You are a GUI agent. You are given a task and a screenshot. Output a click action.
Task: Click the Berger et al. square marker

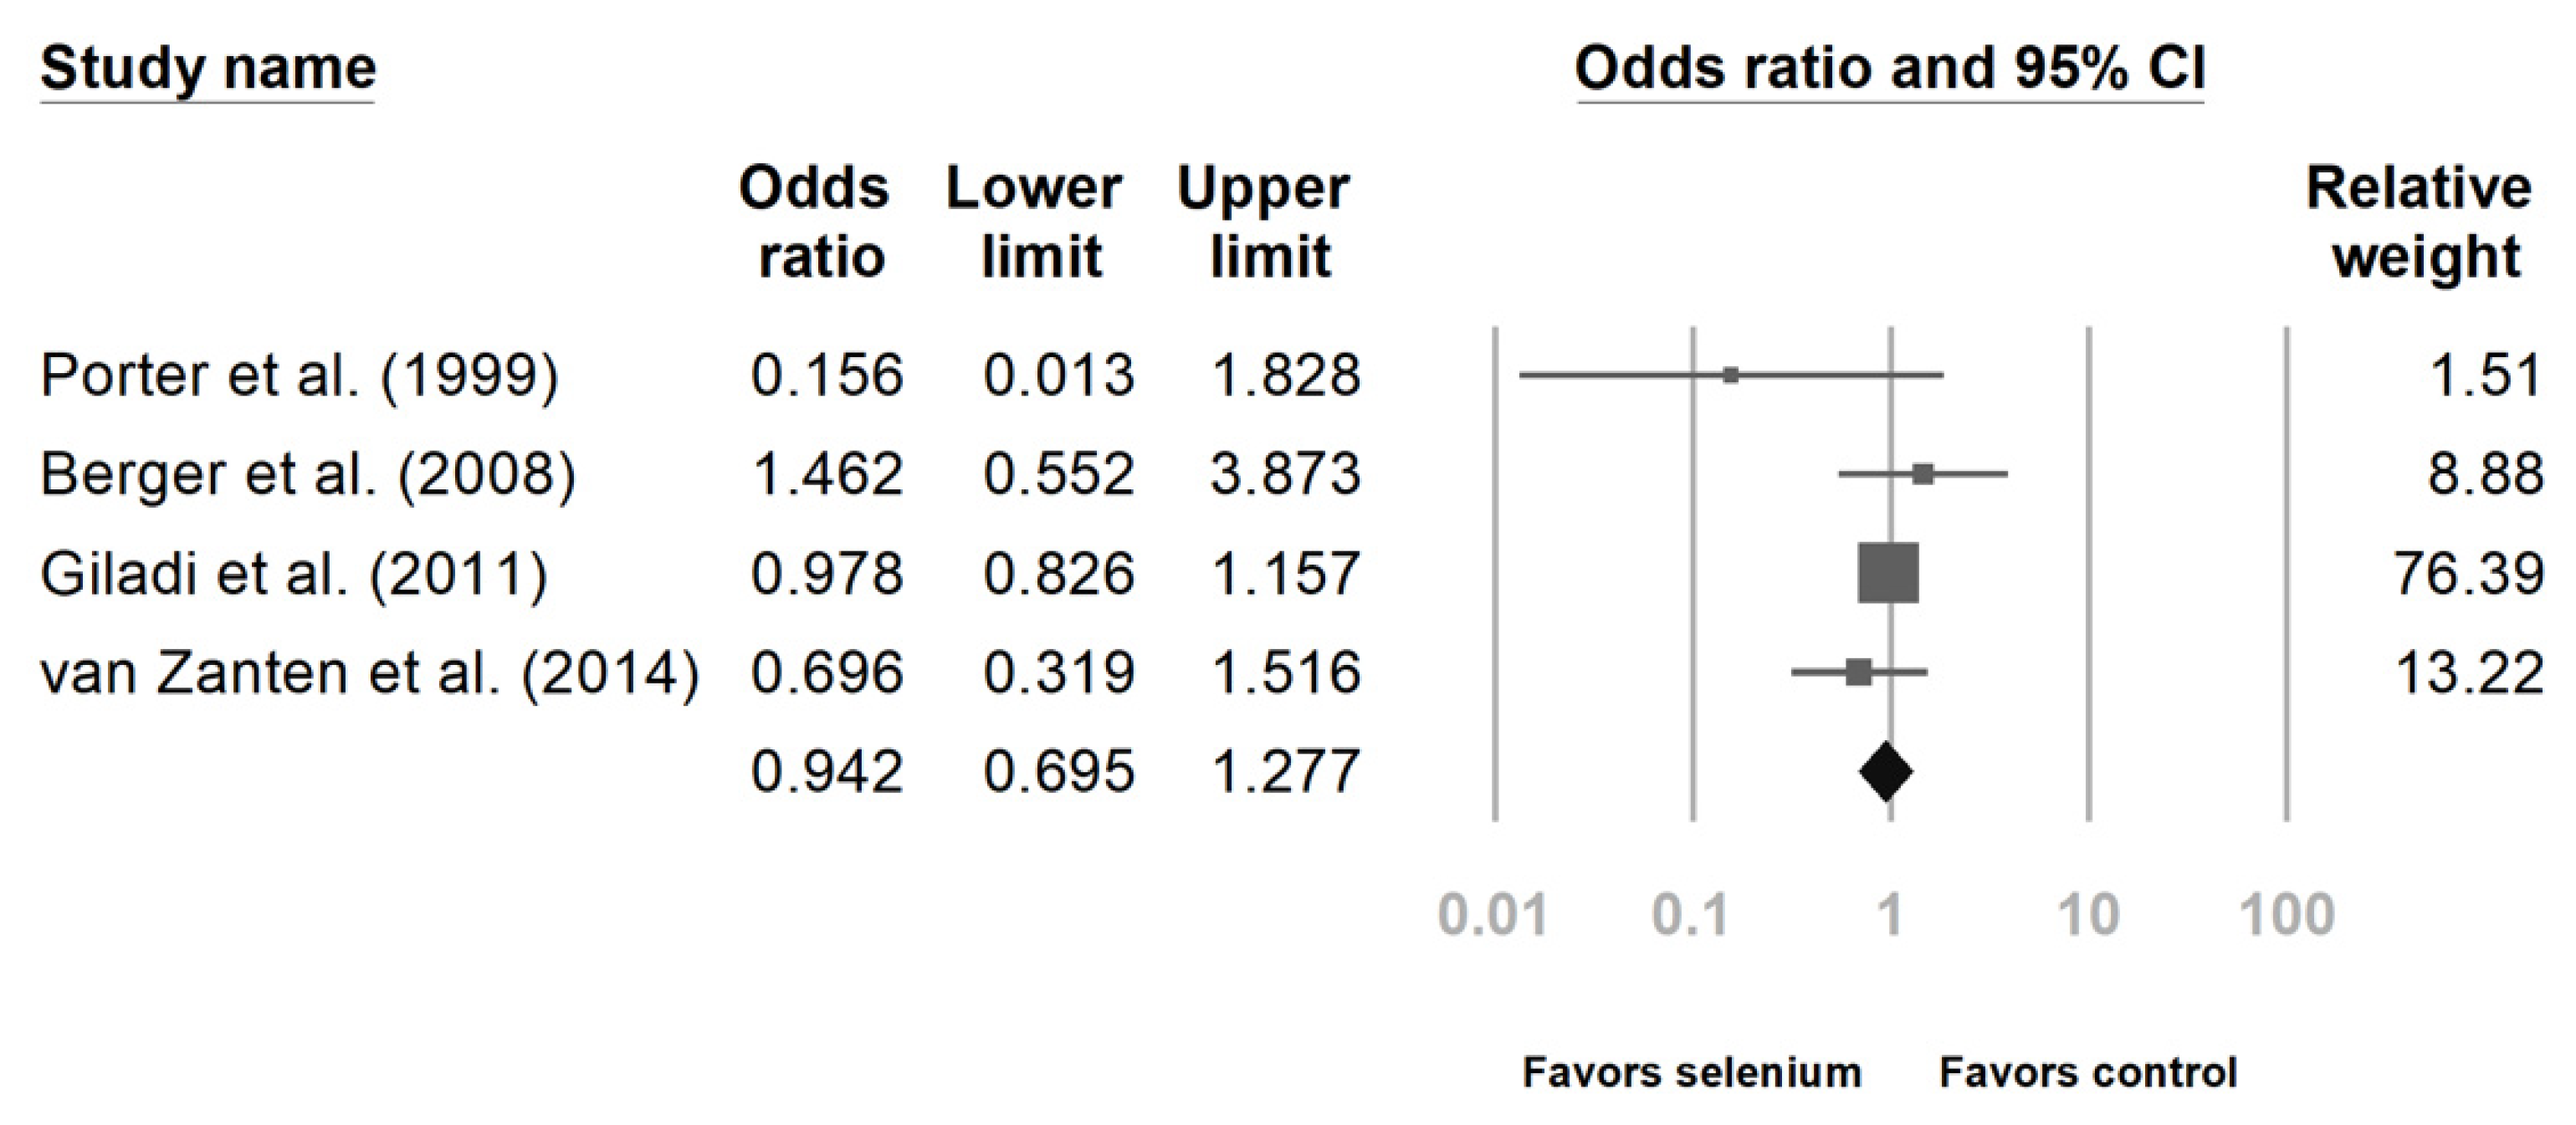pyautogui.click(x=1922, y=474)
